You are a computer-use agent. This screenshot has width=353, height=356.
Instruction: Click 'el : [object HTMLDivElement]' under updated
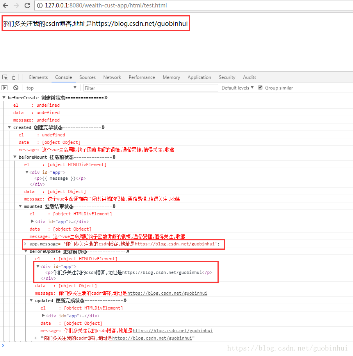coord(82,308)
